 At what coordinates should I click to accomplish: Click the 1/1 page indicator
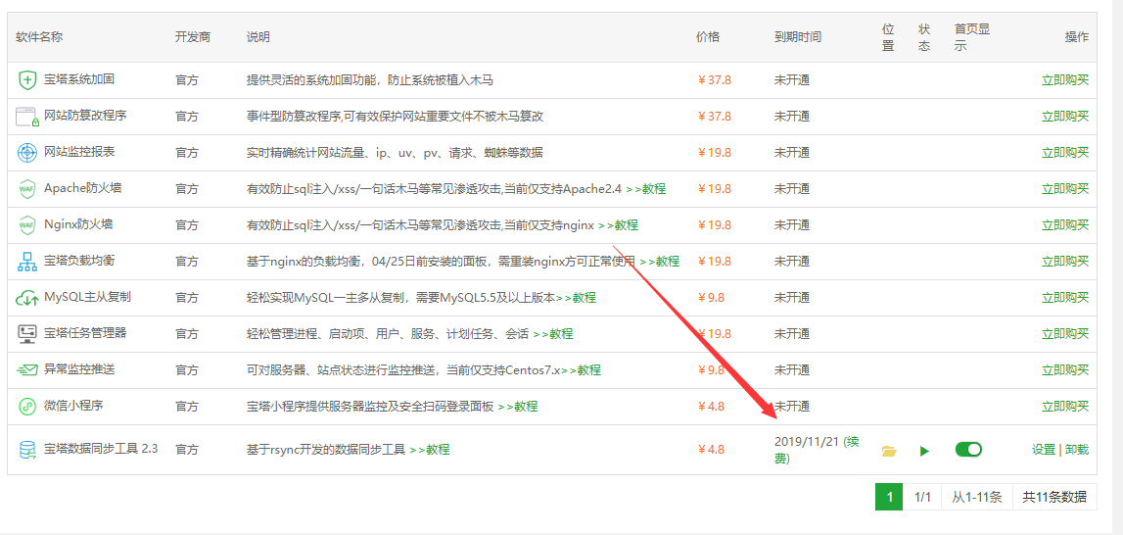(922, 496)
